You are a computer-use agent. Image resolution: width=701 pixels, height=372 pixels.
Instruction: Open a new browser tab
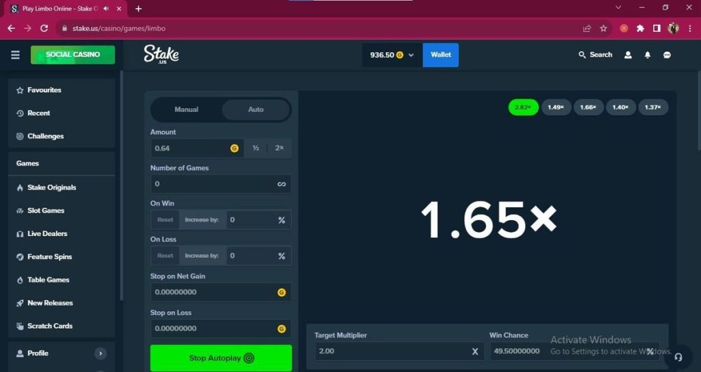(x=138, y=8)
